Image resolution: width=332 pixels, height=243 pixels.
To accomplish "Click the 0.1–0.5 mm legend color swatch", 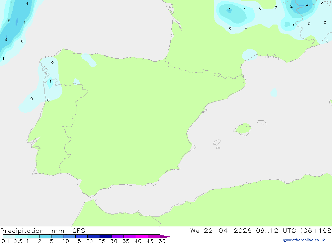I will coord(9,236).
